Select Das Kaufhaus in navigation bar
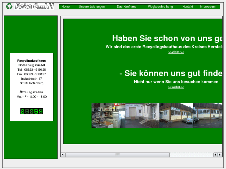The image size is (226, 169). point(127,7)
